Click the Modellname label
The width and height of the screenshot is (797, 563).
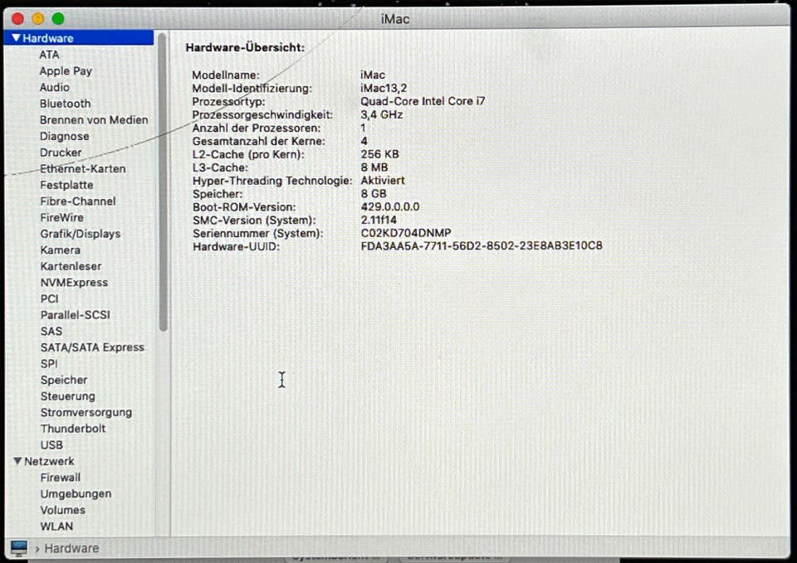pos(225,75)
